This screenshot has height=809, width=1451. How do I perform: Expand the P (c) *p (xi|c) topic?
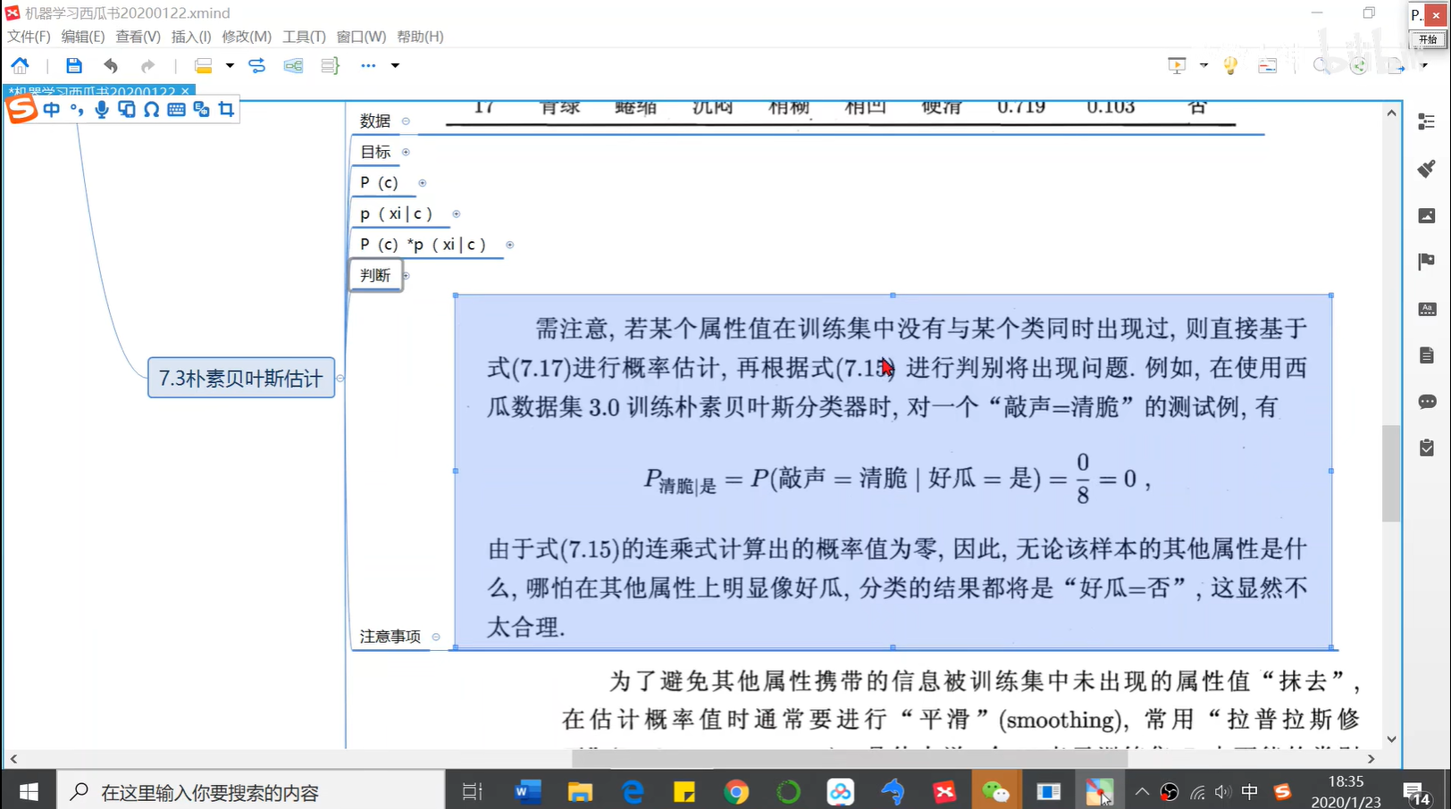point(510,245)
